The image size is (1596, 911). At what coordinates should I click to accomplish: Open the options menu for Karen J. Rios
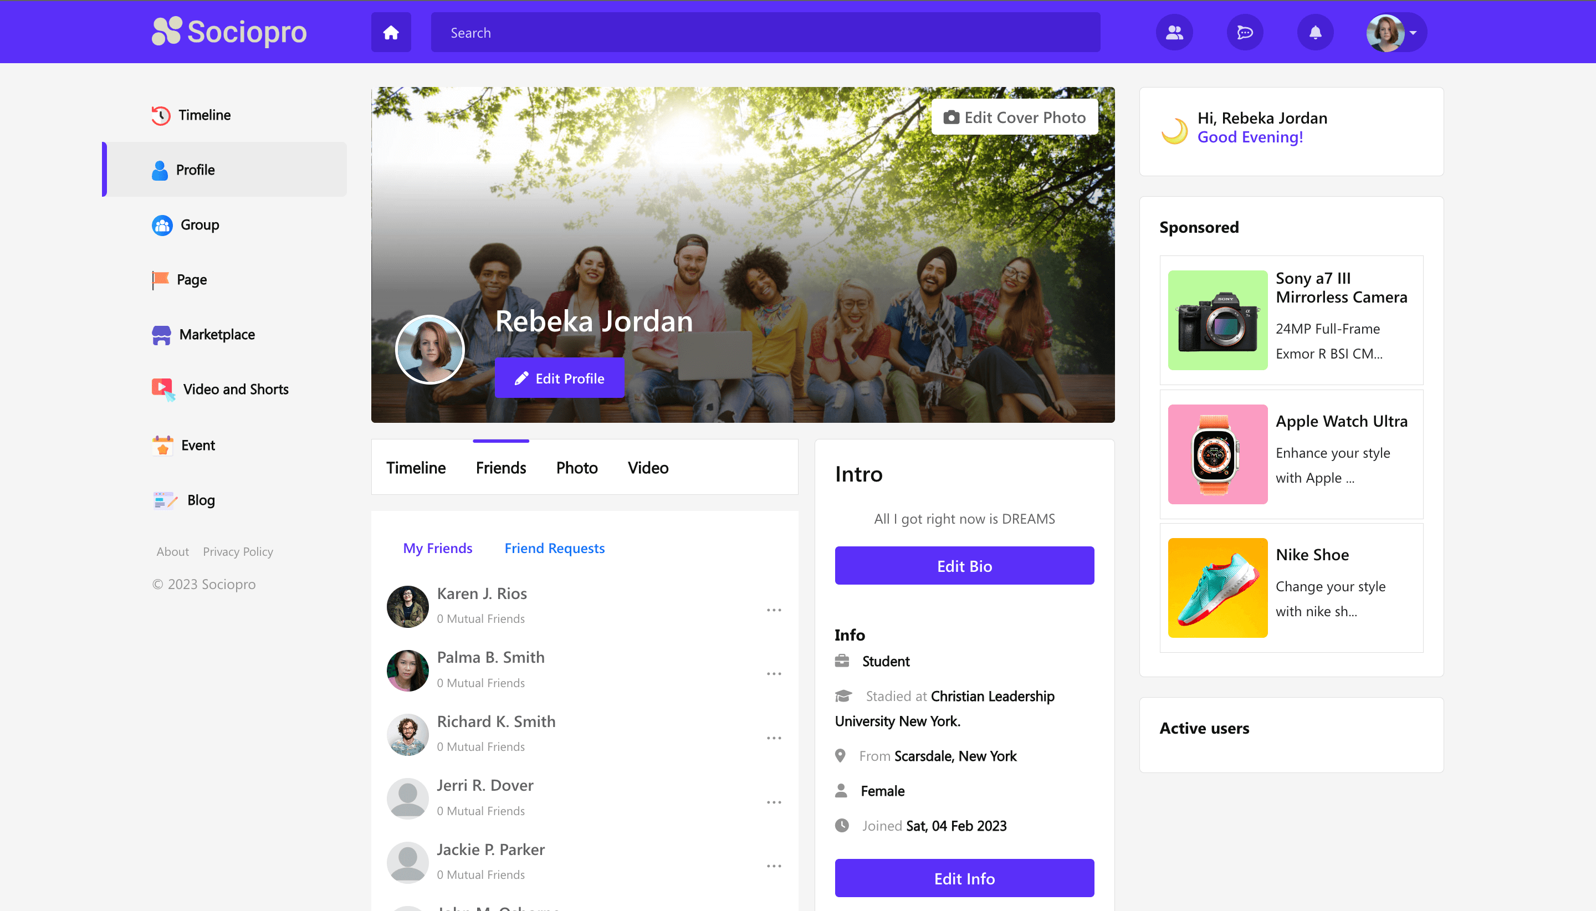click(773, 610)
